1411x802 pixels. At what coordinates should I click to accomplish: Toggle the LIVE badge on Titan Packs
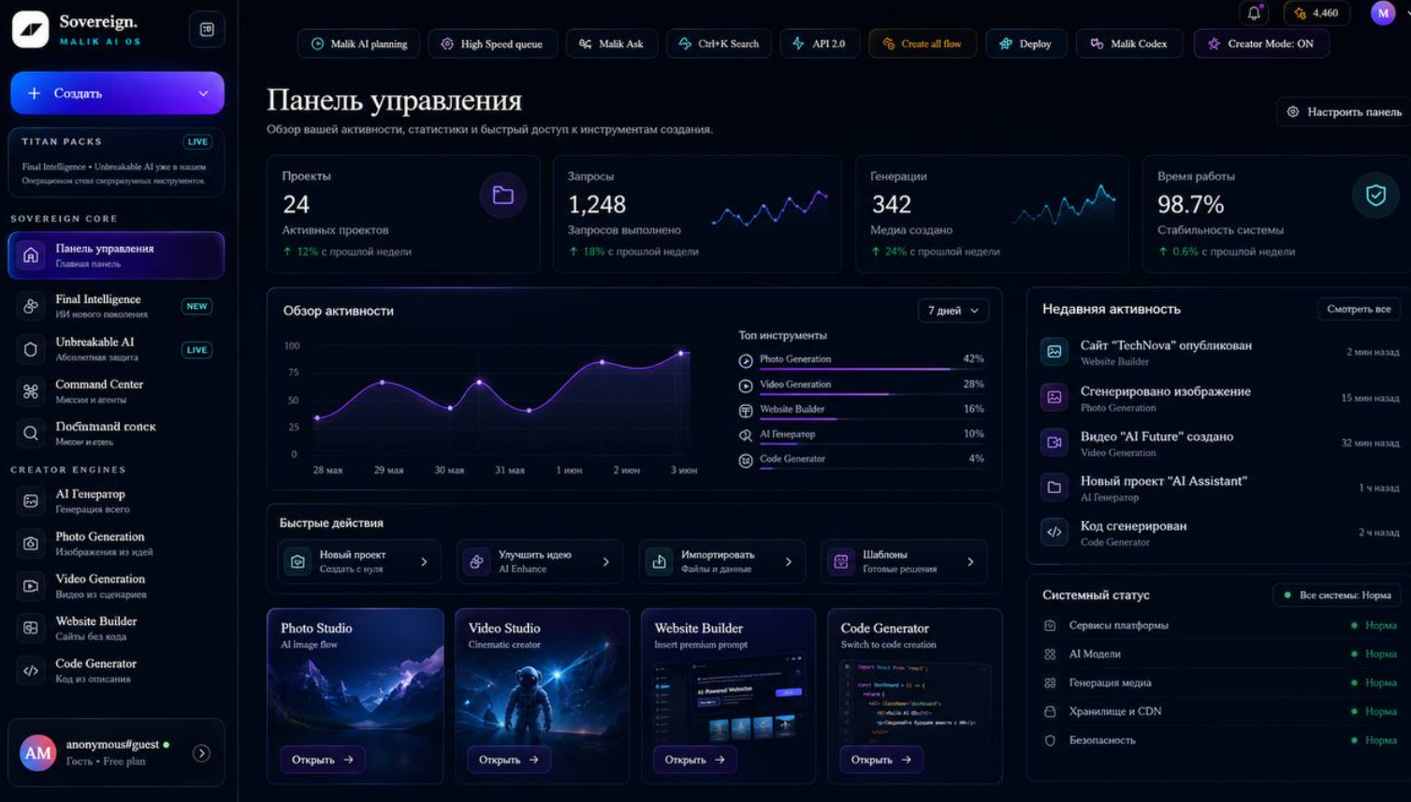(x=197, y=142)
